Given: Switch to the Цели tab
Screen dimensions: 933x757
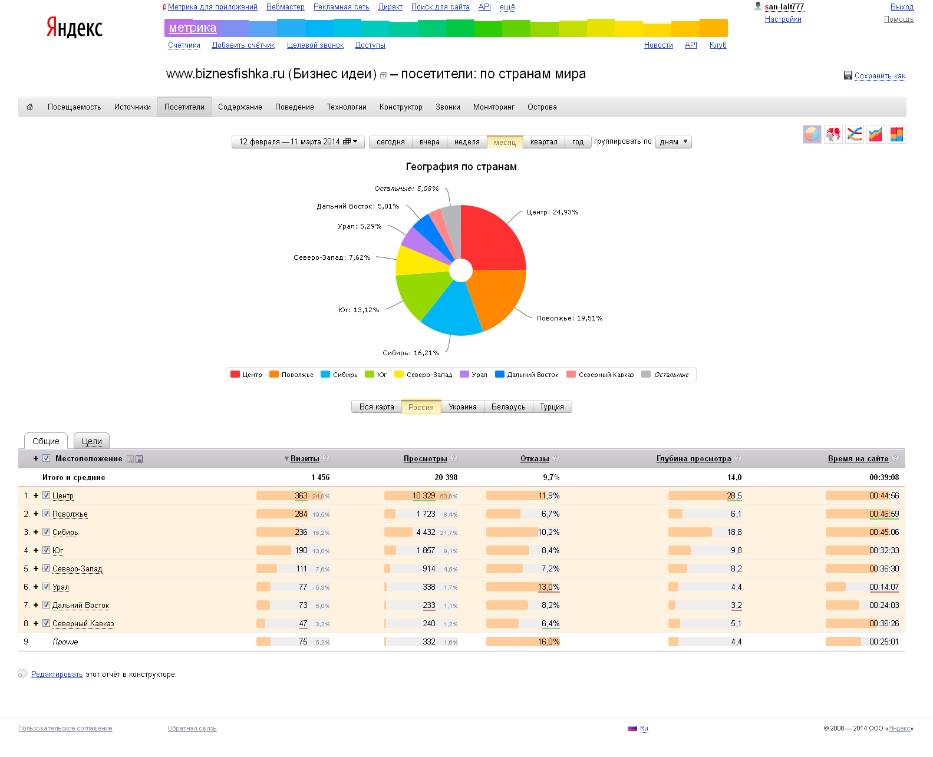Looking at the screenshot, I should pyautogui.click(x=92, y=441).
